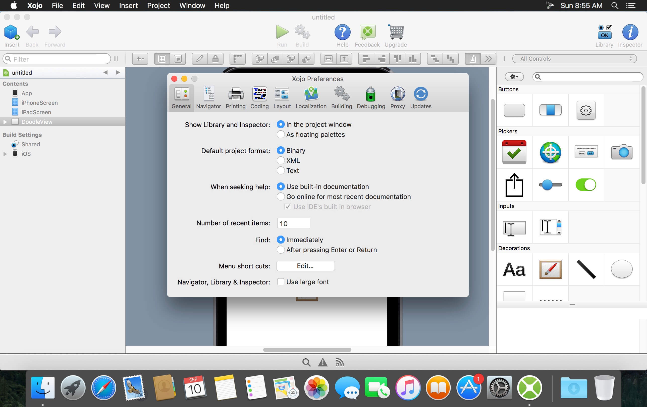
Task: Select the Generic Button control in Library
Action: tap(514, 110)
